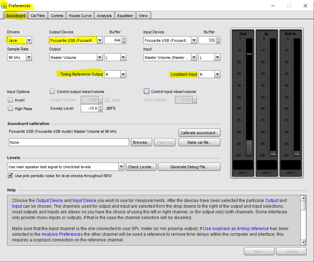This screenshot has height=262, width=314.
Task: Click the Ref In level meter bar
Action: [297, 97]
